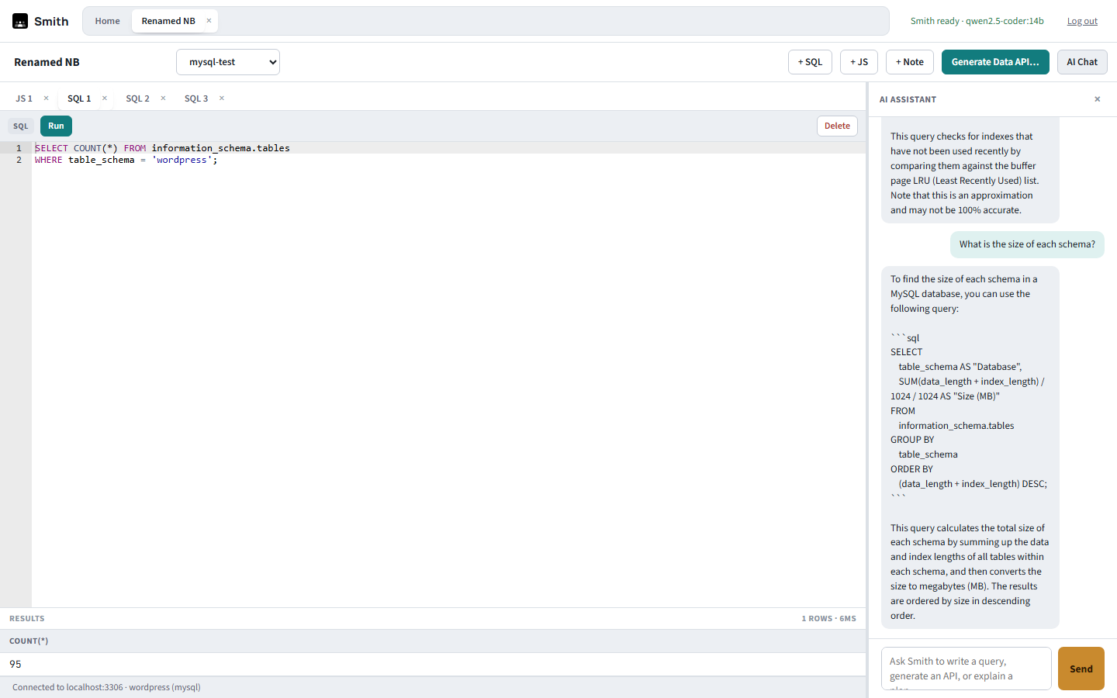Close the Renamed NB notebook tab

pos(209,21)
